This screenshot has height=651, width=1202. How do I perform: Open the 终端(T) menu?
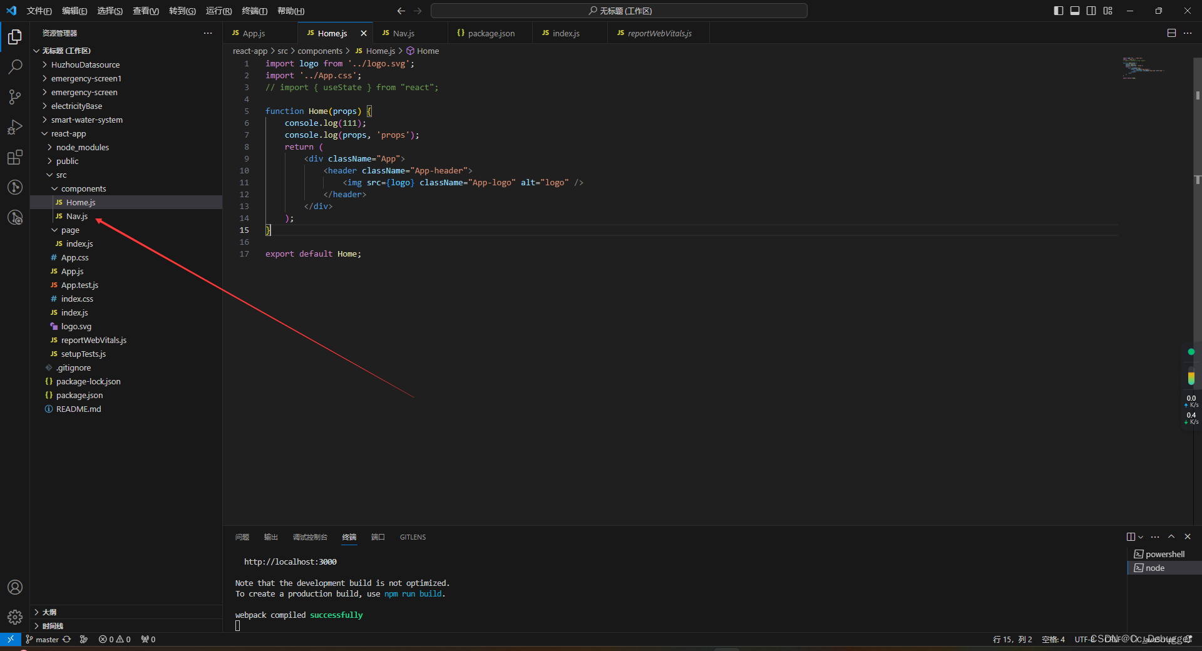tap(254, 11)
